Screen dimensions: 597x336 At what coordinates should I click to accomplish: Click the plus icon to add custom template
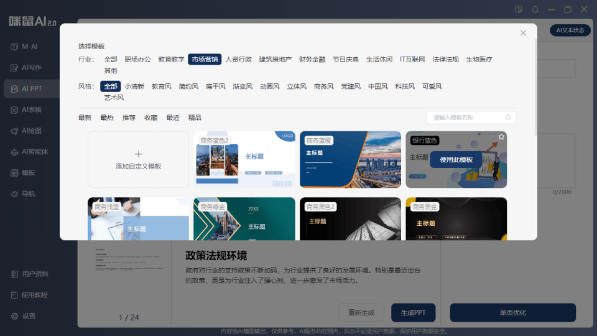[x=138, y=154]
